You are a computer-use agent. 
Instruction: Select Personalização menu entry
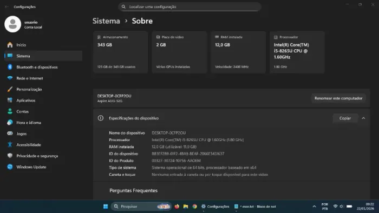[43, 89]
